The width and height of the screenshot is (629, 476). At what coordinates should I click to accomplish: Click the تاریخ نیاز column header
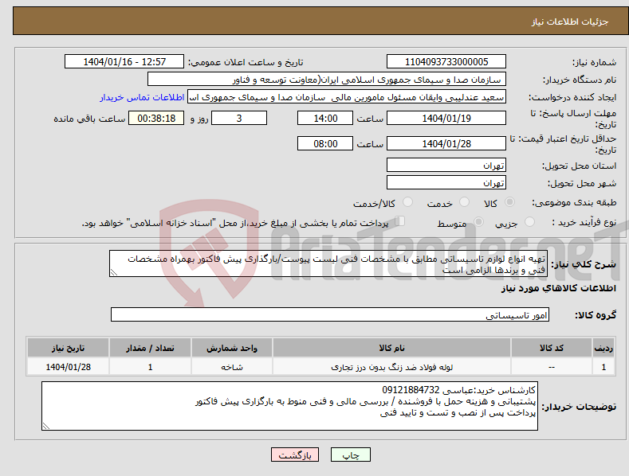coord(69,348)
